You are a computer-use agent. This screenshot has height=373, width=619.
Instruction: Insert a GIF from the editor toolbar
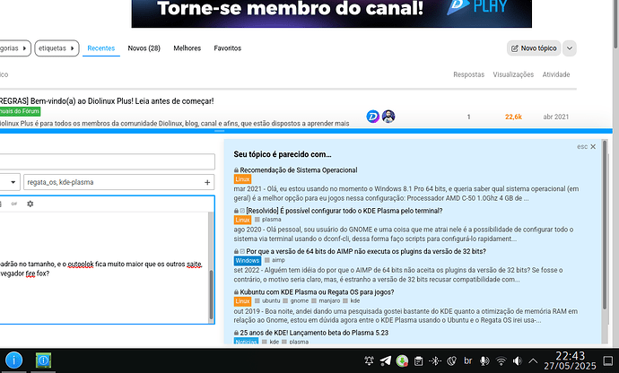click(14, 204)
